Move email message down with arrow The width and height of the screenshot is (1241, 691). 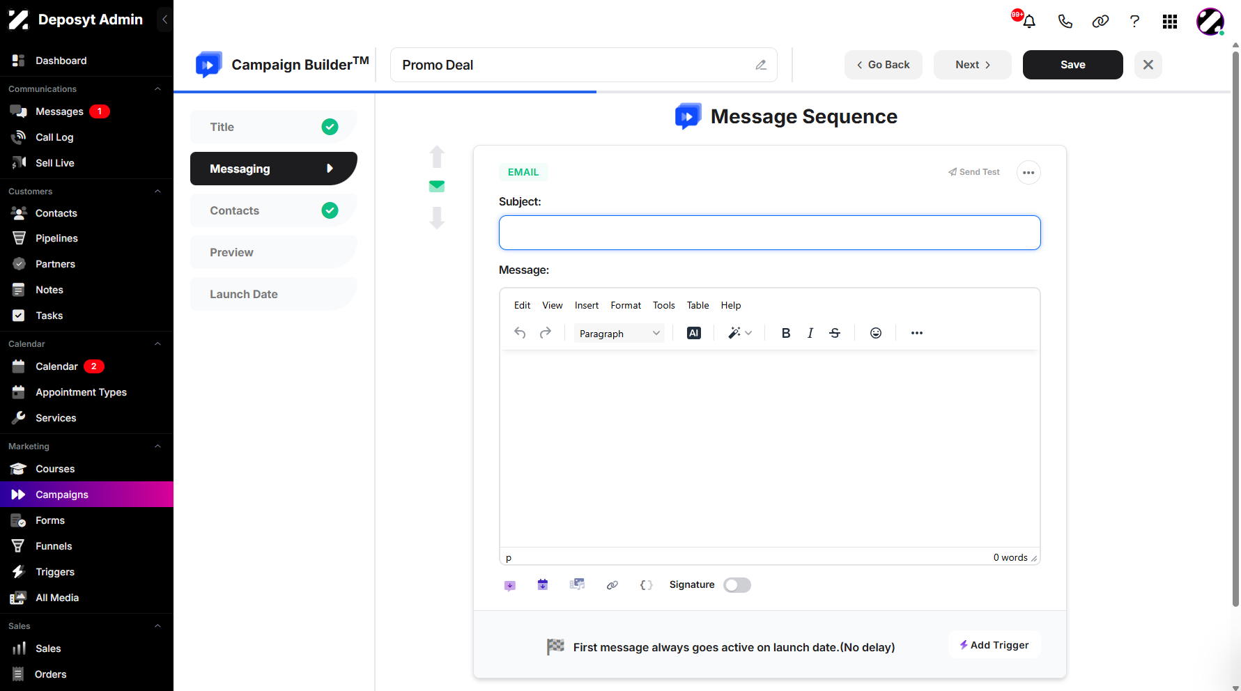[x=437, y=217]
